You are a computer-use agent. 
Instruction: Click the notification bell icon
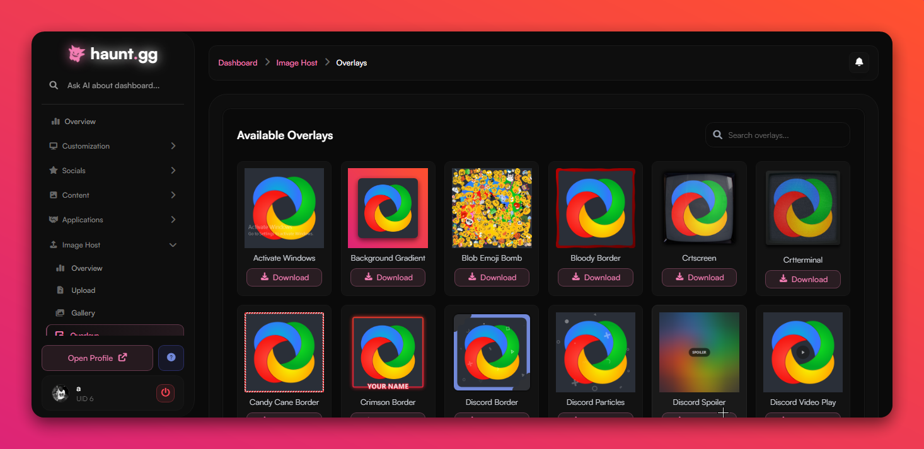(x=859, y=62)
